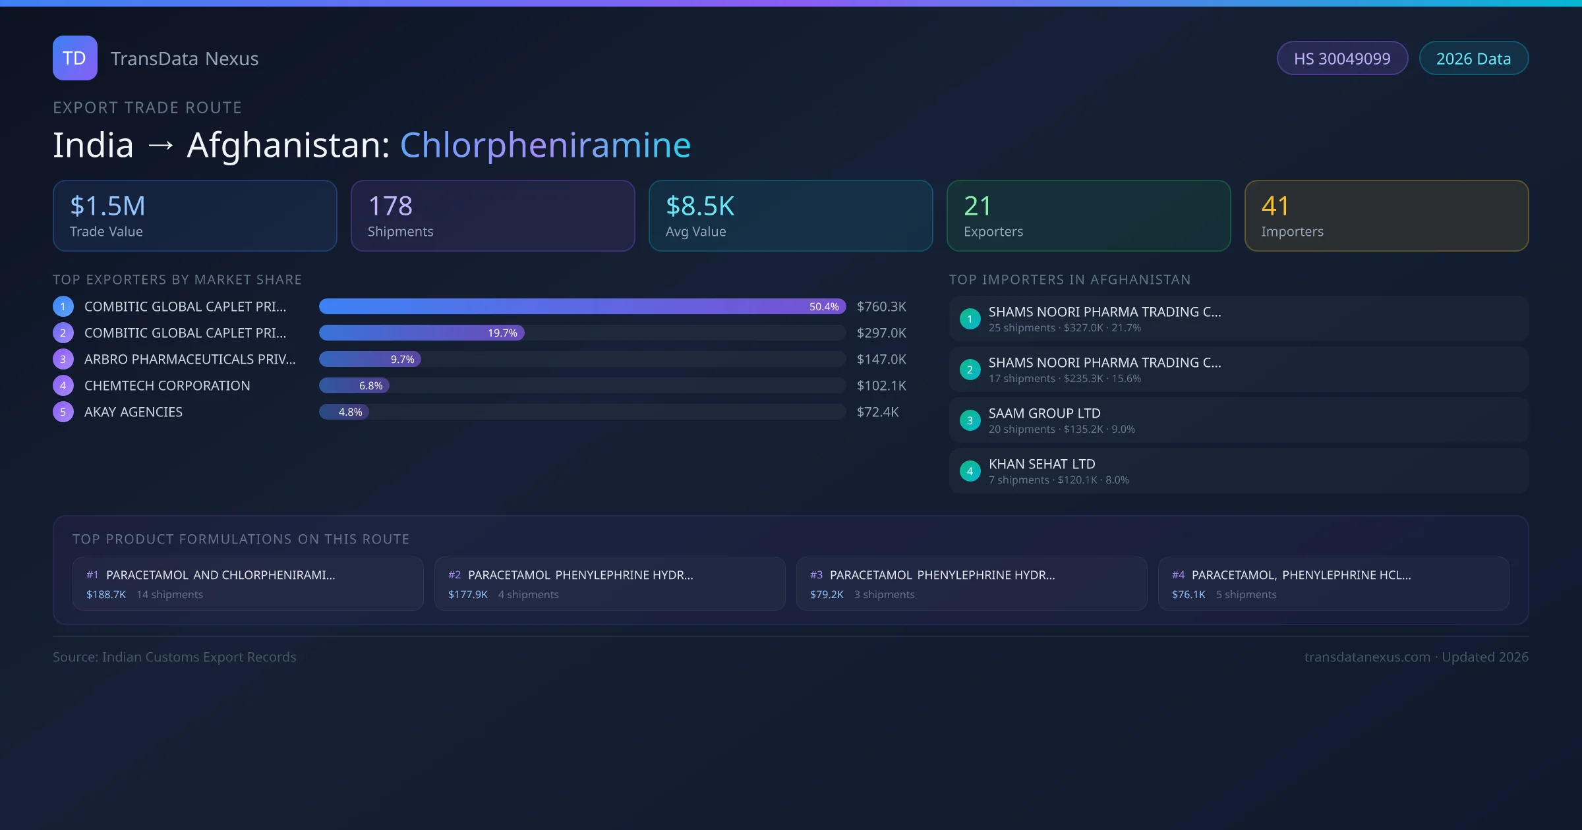
Task: Click the rank 3 exporter badge for Arbro
Action: 63,359
